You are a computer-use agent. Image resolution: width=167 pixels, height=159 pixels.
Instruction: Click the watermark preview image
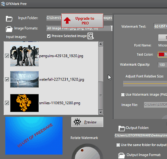[x=34, y=136]
